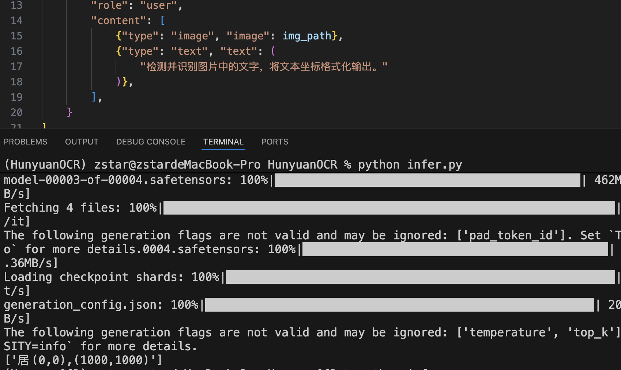Click the blue closing bracket on line 19
621x370 pixels.
(x=94, y=97)
